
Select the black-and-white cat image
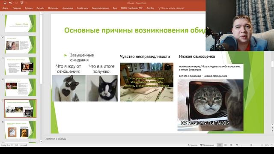tap(102, 88)
